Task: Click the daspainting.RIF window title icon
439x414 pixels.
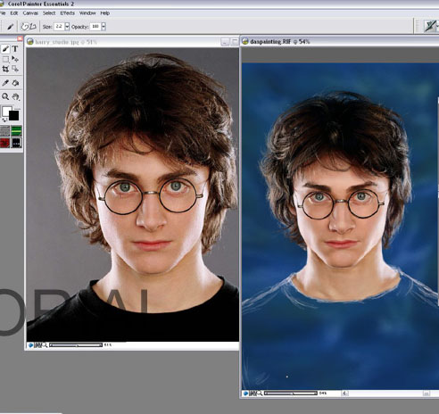Action: [245, 41]
